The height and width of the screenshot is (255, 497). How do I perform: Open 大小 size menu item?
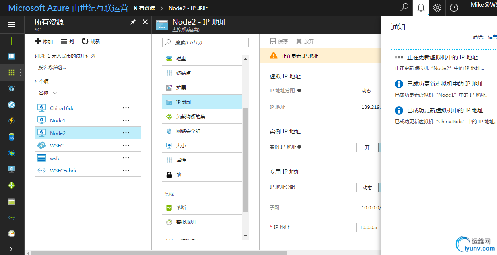pyautogui.click(x=202, y=145)
